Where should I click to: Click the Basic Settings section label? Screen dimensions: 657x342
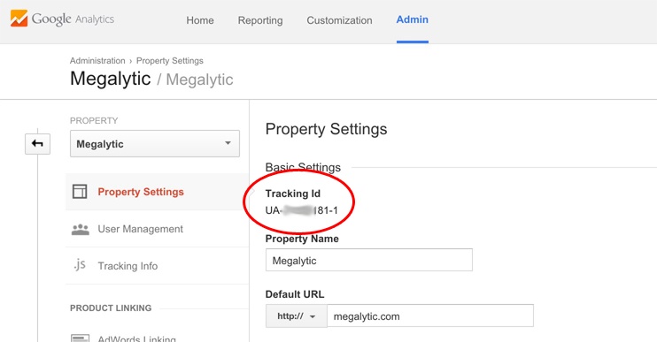pos(303,167)
